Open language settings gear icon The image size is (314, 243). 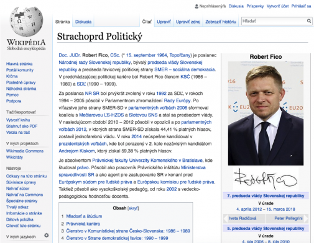[x=47, y=235]
